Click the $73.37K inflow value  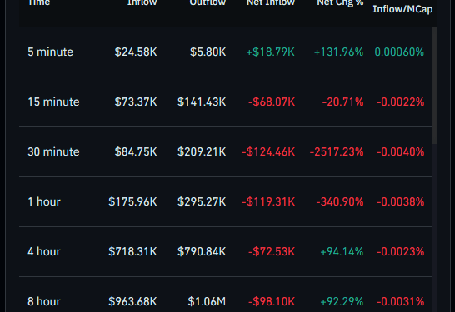tap(136, 102)
